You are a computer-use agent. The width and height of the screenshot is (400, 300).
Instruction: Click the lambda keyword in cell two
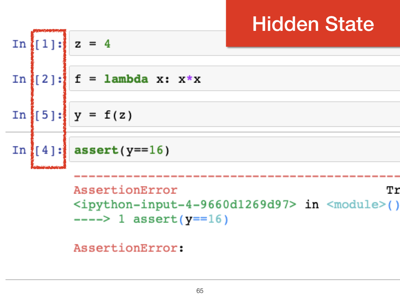click(x=126, y=79)
